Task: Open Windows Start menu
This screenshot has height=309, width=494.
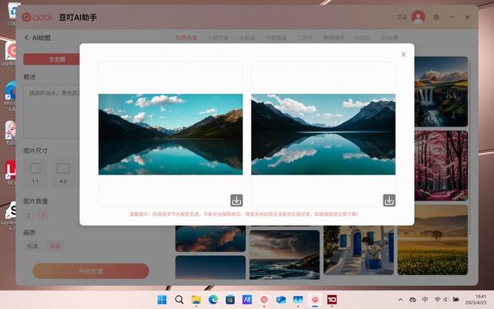Action: 162,299
